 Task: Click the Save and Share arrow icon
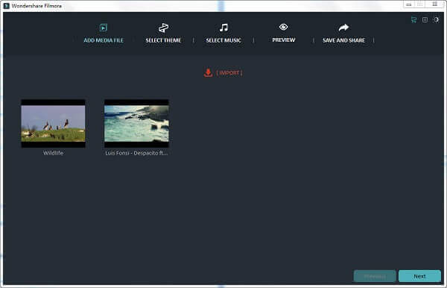point(343,28)
